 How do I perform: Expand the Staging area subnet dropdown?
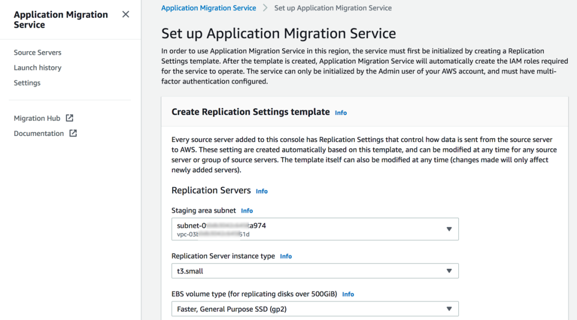315,229
